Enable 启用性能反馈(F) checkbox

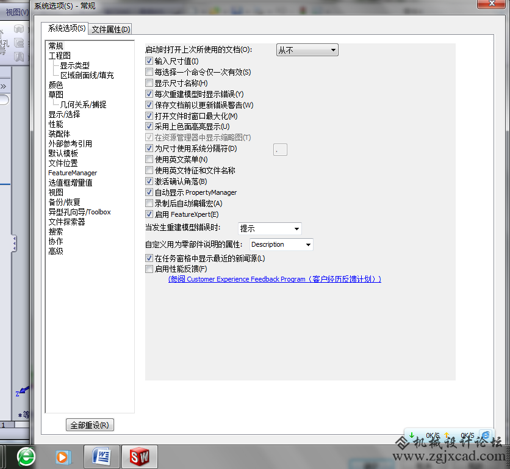tap(149, 269)
